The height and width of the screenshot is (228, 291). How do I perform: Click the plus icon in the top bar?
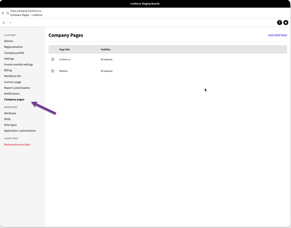(x=10, y=23)
